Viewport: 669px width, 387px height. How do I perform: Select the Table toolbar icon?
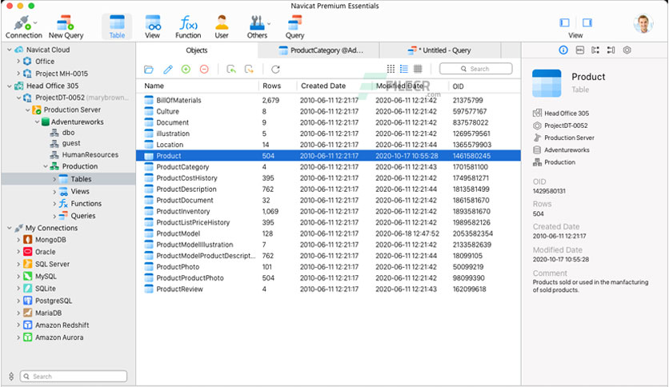117,27
